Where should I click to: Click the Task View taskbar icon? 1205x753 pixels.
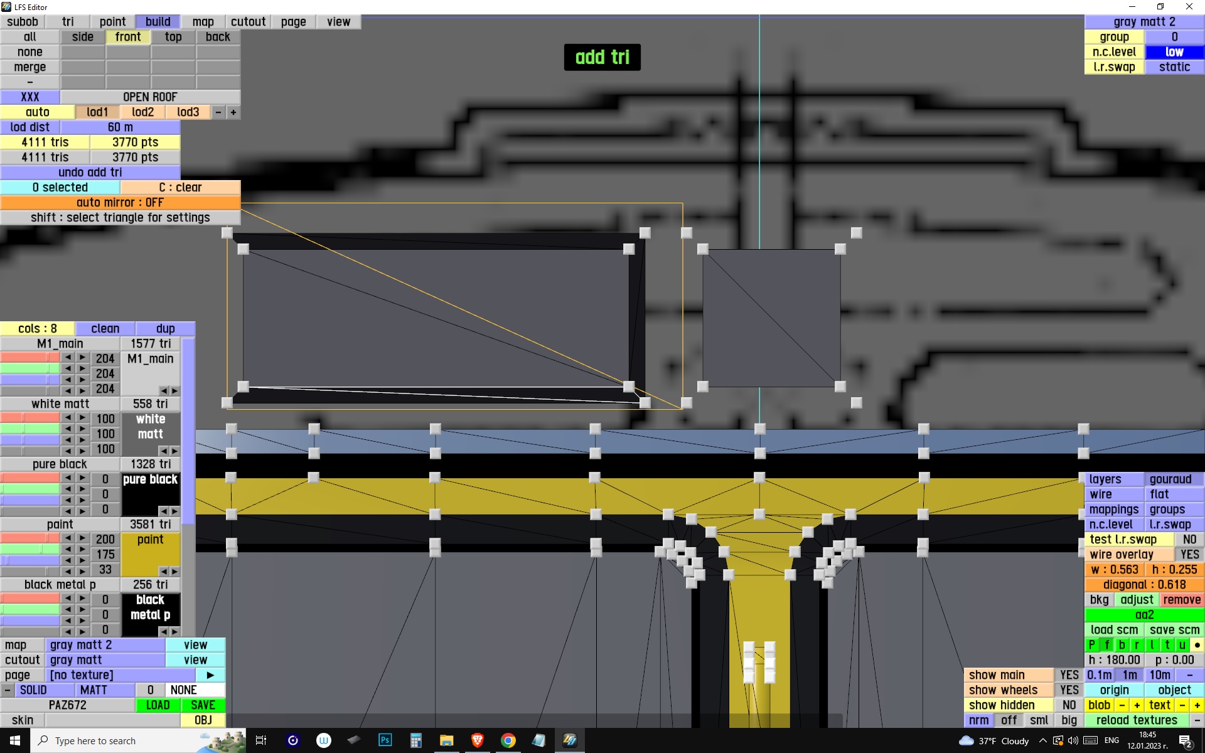[x=261, y=740]
